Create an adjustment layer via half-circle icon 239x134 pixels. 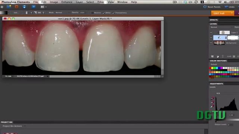point(218,57)
